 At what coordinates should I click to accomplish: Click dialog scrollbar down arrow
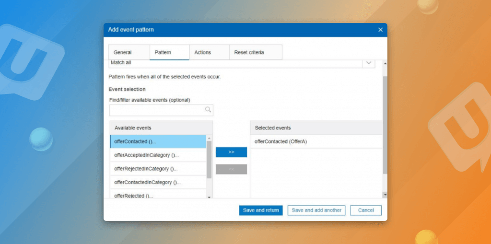pyautogui.click(x=385, y=194)
